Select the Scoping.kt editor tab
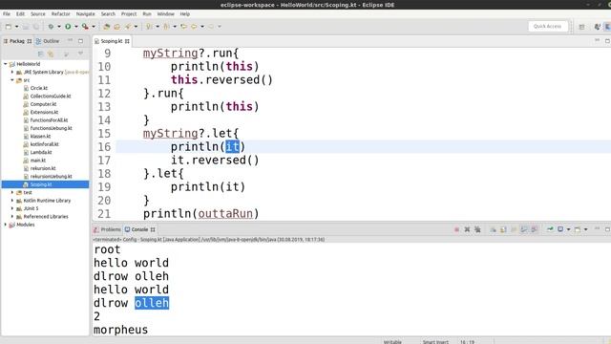The width and height of the screenshot is (611, 344). pyautogui.click(x=112, y=41)
